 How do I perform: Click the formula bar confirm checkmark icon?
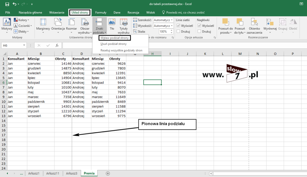[x=48, y=45]
